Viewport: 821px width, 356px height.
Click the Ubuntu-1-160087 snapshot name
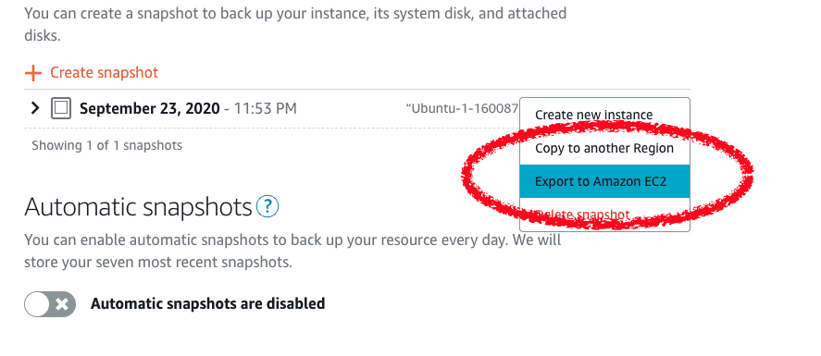(462, 108)
